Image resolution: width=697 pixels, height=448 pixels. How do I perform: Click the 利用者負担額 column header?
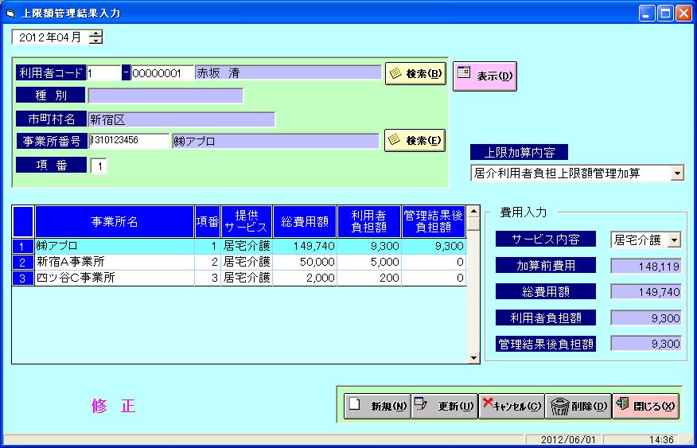tap(369, 222)
